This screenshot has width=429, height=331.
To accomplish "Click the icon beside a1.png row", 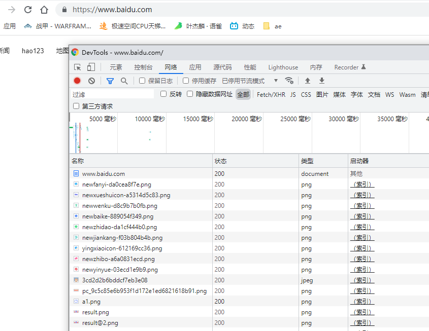I will coord(76,301).
